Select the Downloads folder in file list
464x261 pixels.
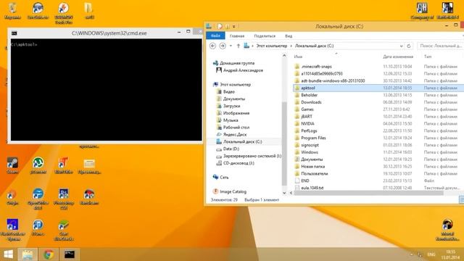point(378,102)
